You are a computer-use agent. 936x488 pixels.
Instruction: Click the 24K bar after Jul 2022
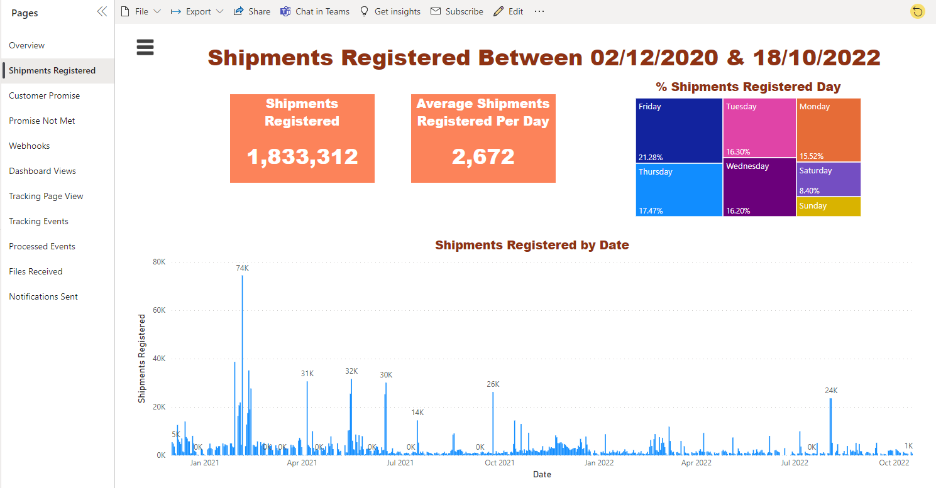click(x=831, y=426)
